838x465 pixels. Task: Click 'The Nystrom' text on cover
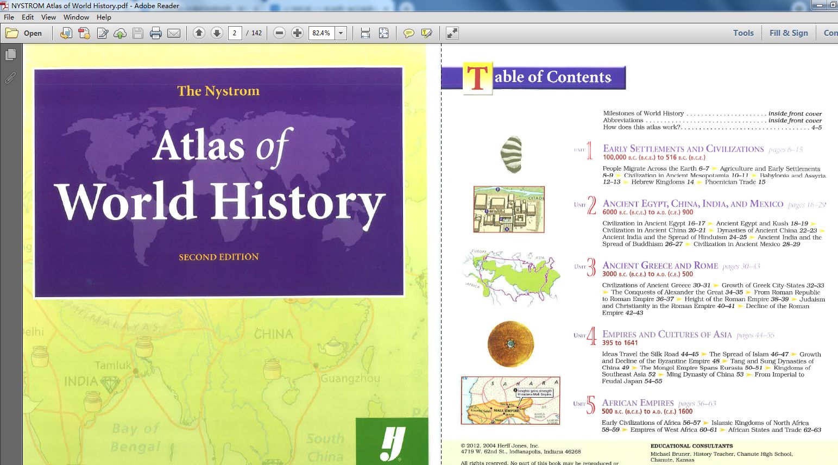pyautogui.click(x=218, y=91)
